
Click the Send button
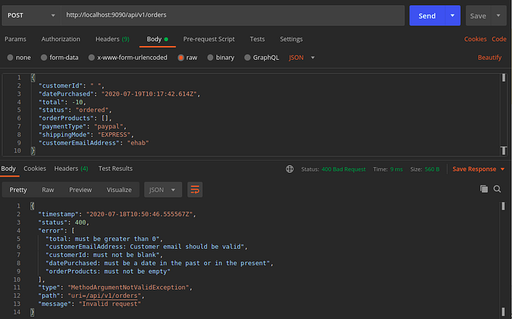click(x=427, y=15)
